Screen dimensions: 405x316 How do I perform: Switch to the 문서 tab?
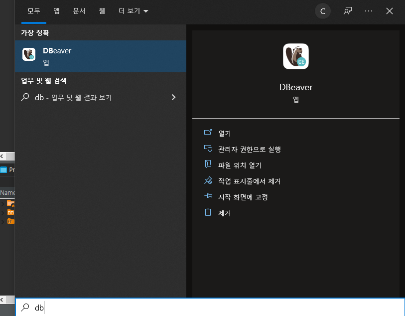tap(79, 11)
